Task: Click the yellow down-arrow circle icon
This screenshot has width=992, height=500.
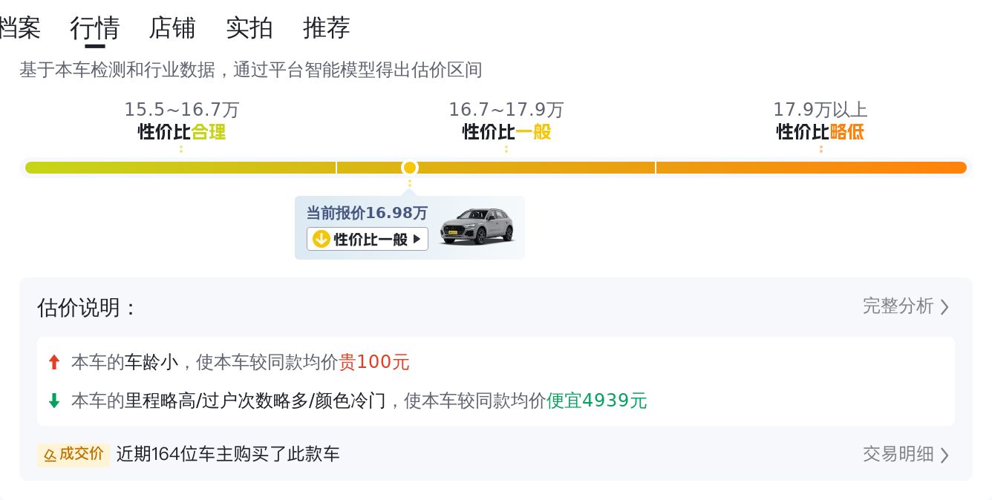Action: (x=322, y=239)
